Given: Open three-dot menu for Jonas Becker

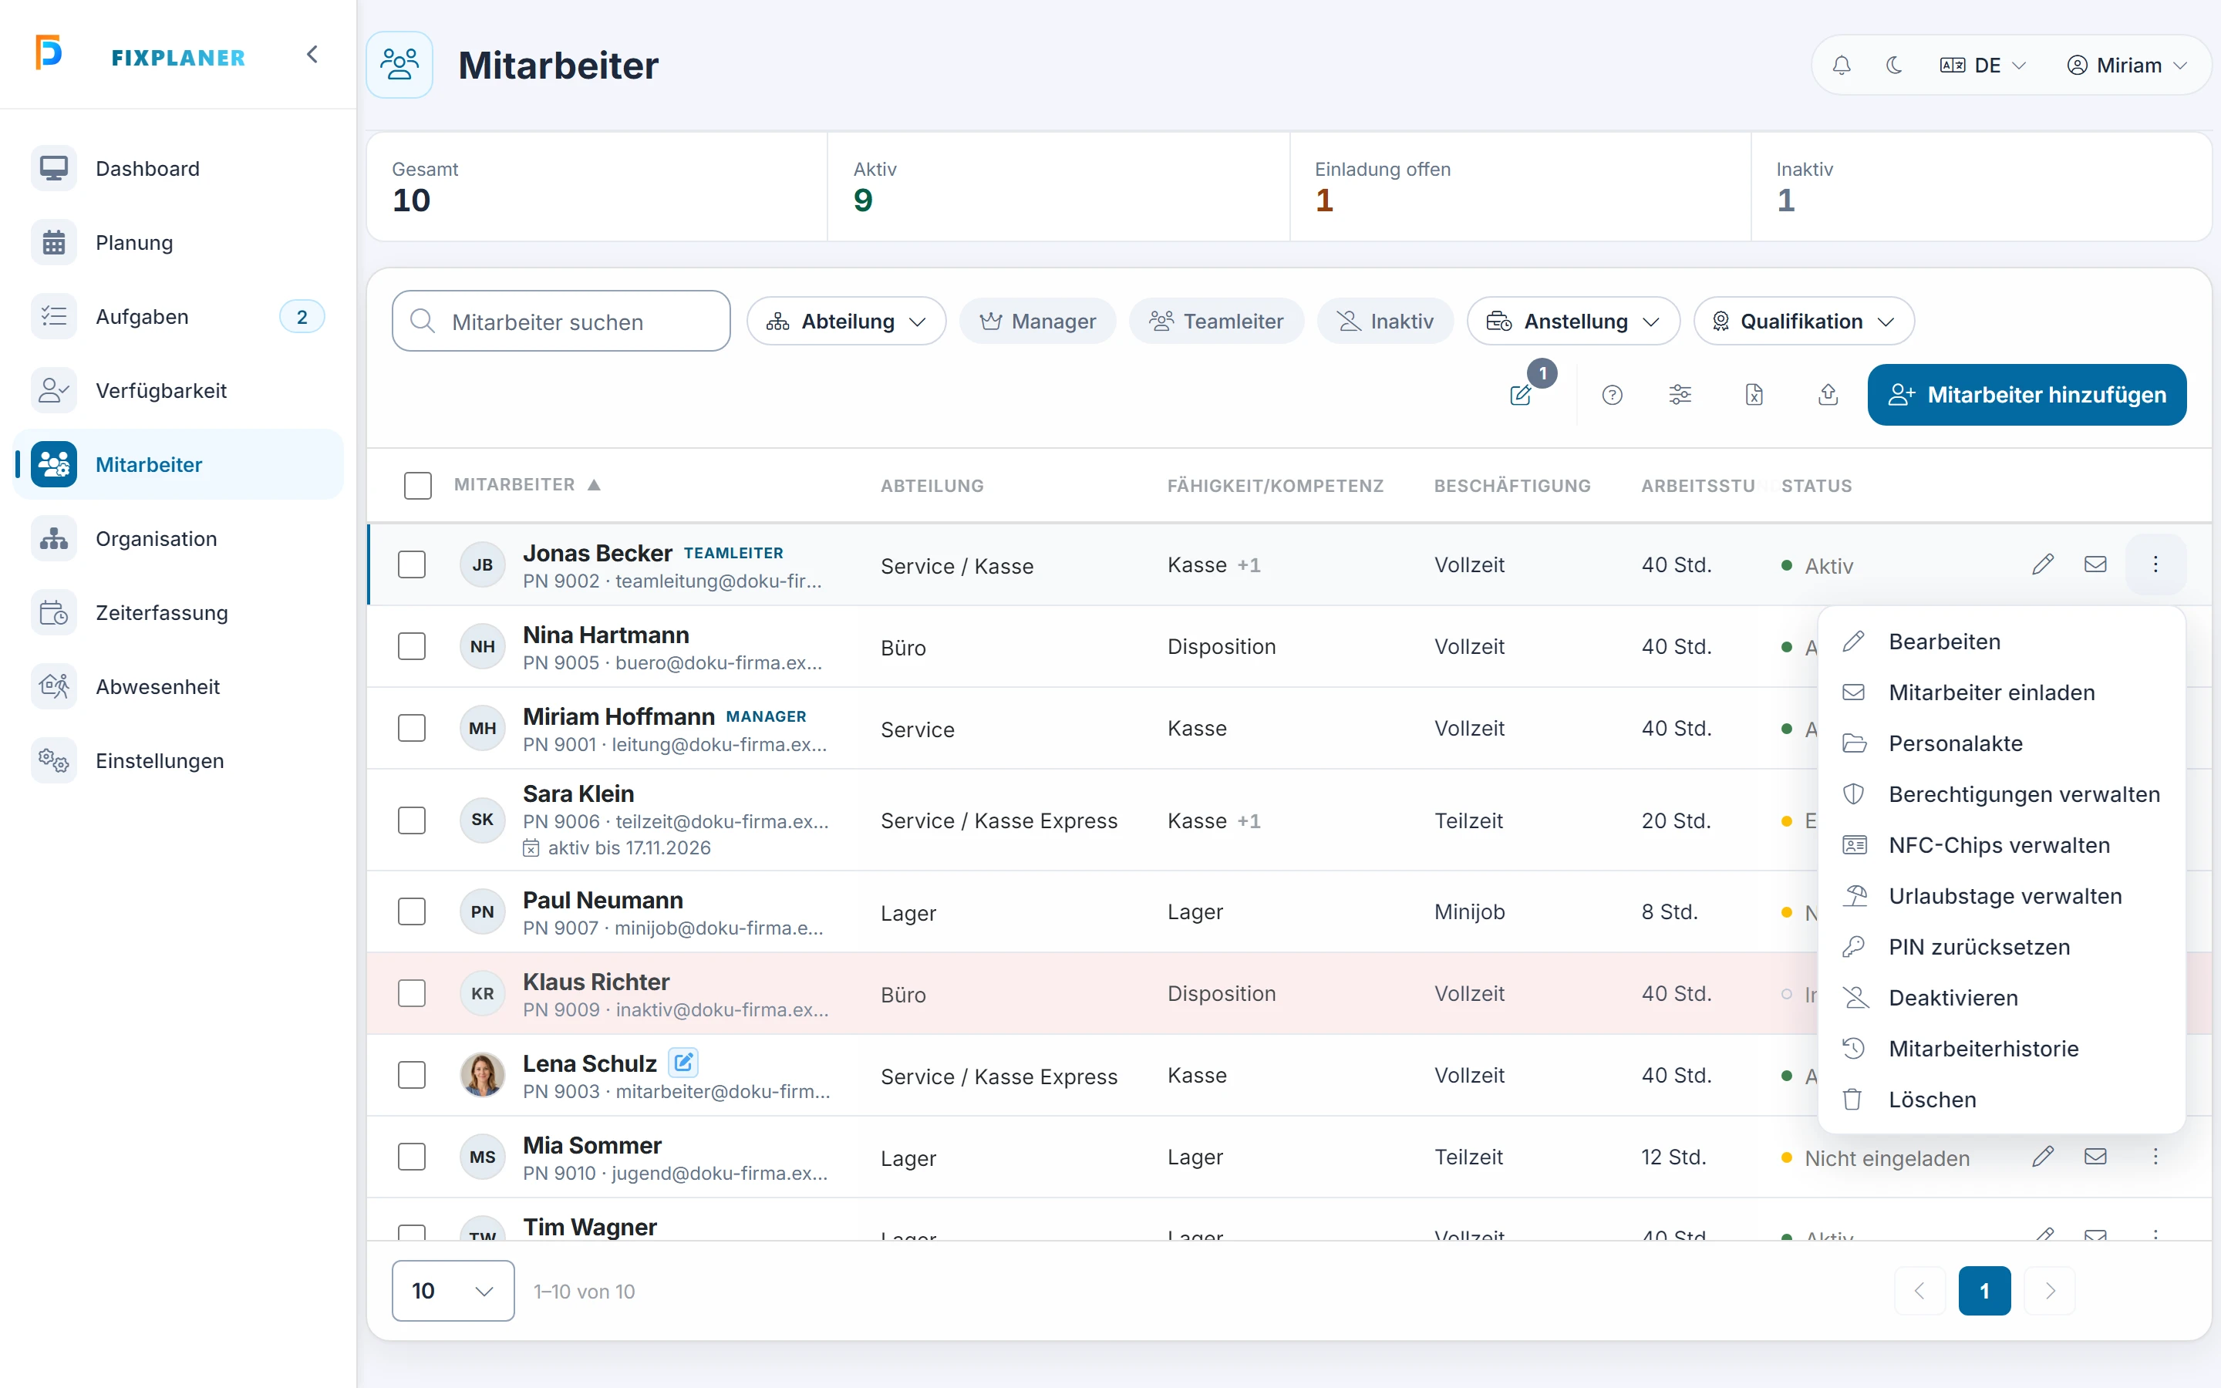Looking at the screenshot, I should tap(2155, 564).
